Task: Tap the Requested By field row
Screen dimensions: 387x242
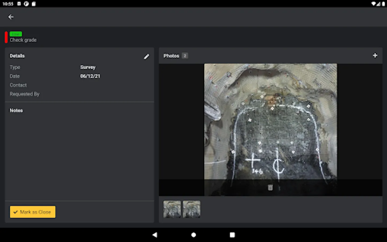Action: tap(24, 94)
